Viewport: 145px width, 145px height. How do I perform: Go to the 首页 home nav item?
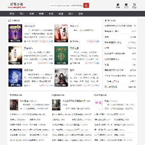point(12,14)
